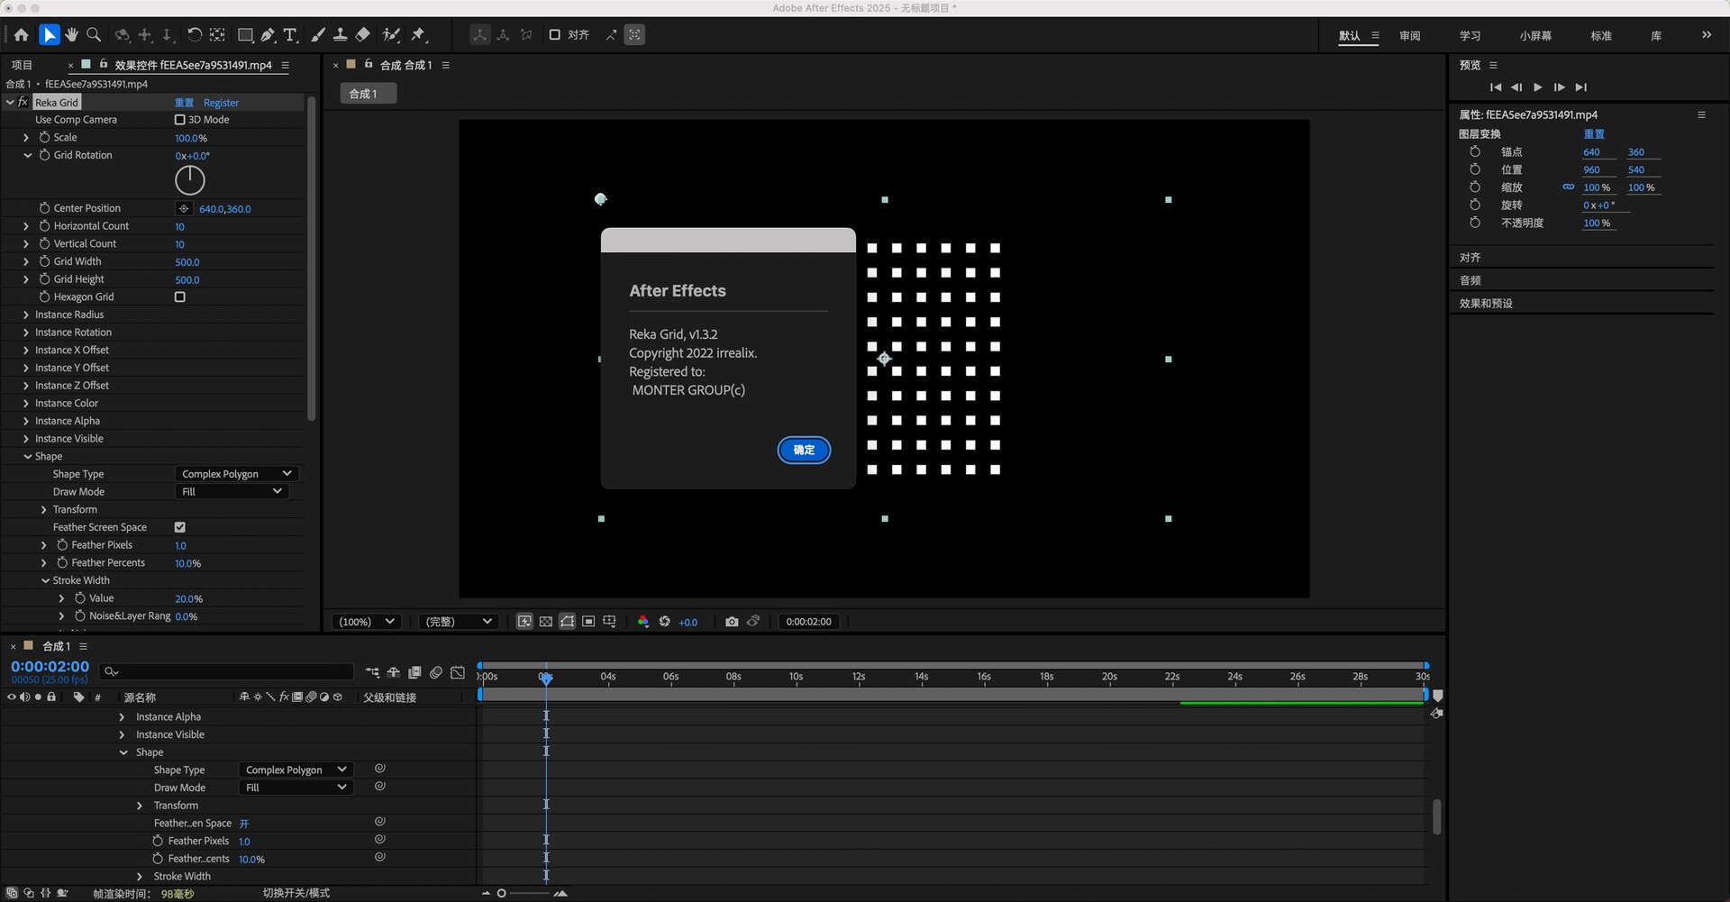
Task: Click the Grid Rotation angle dial
Action: (x=189, y=180)
